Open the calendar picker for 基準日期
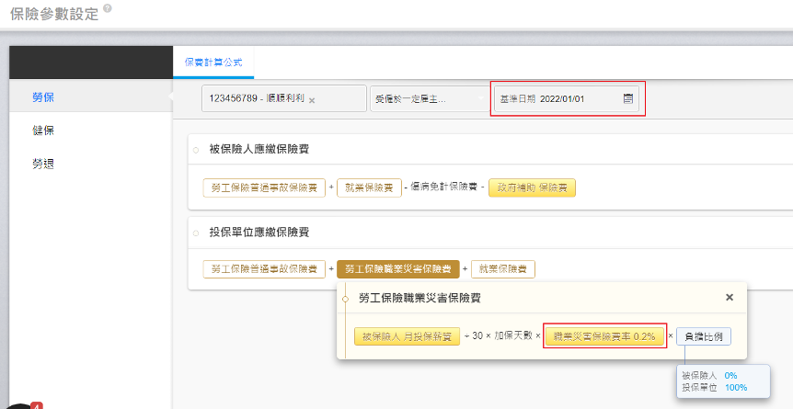The height and width of the screenshot is (409, 793). [628, 99]
